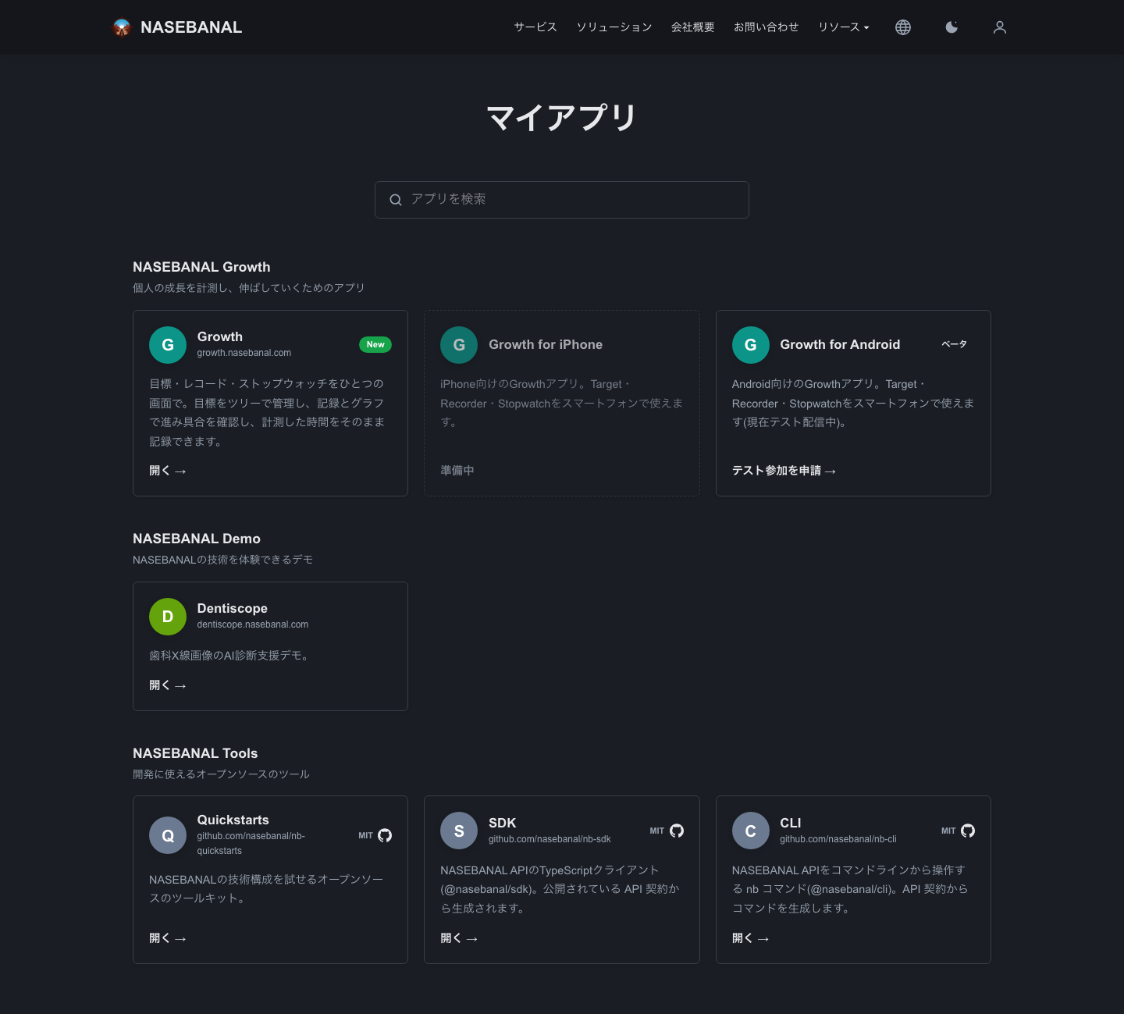
Task: Click dentiscope.nasebanal.com URL text
Action: (253, 624)
